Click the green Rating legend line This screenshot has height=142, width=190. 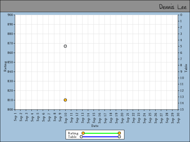(x=101, y=133)
